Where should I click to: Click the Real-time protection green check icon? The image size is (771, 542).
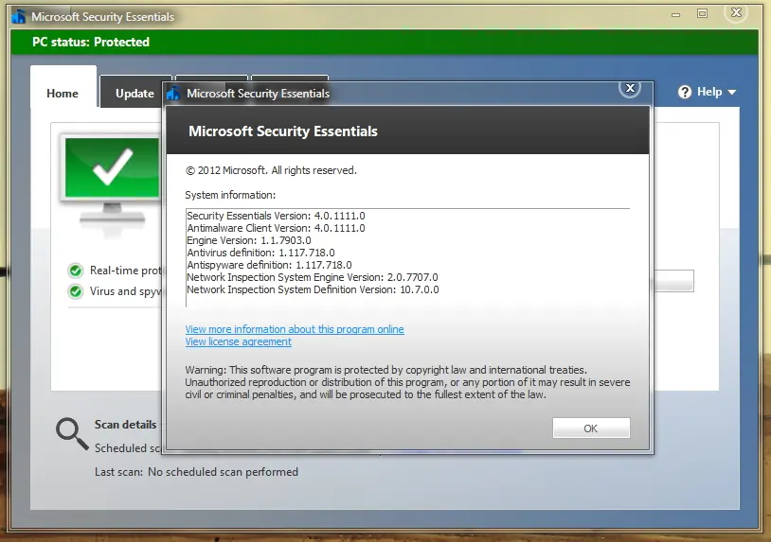pyautogui.click(x=75, y=271)
